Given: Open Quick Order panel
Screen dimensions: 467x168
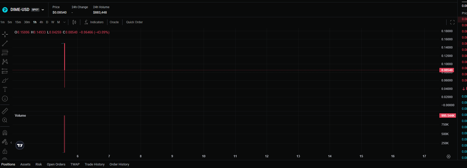Looking at the screenshot, I should (134, 22).
